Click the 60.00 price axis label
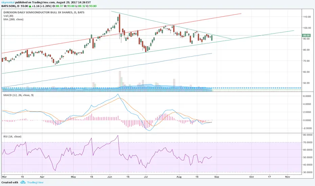This screenshot has height=186, width=315. pyautogui.click(x=306, y=72)
